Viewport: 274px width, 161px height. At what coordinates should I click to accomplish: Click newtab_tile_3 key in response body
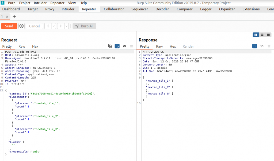click(x=158, y=94)
